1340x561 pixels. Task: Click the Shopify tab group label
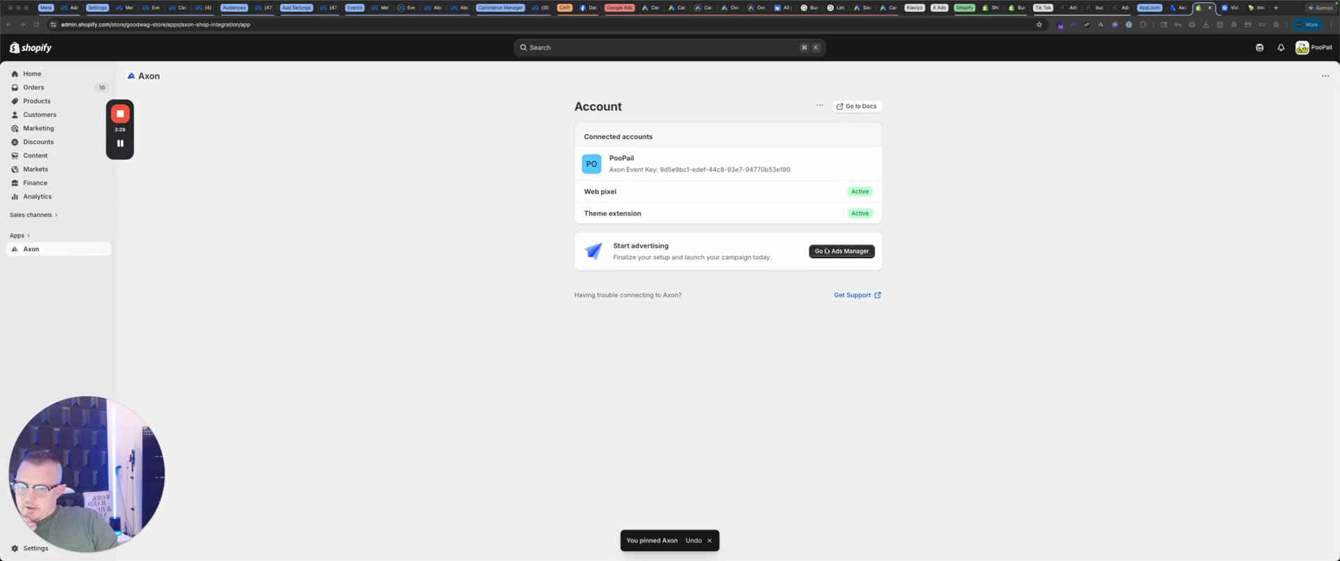(964, 8)
